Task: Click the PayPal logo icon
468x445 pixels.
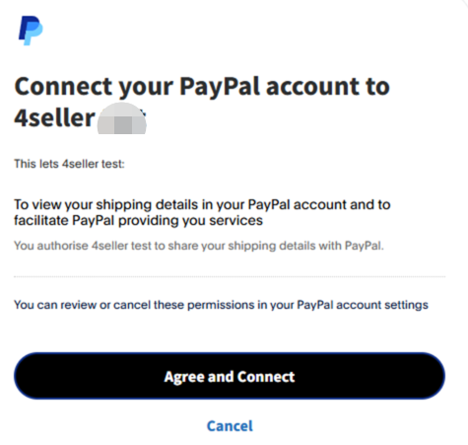Action: pos(31,31)
